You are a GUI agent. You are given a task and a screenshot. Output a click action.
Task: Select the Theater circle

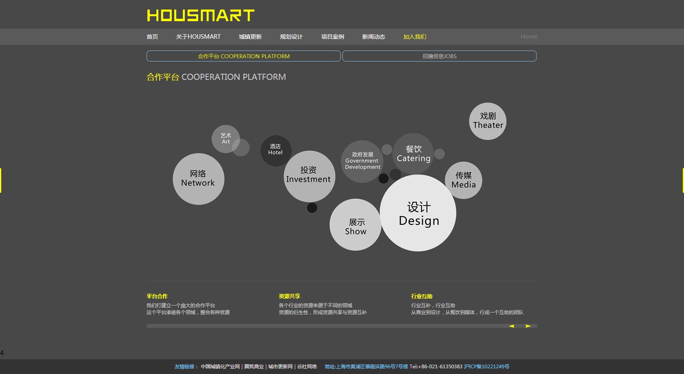[488, 121]
